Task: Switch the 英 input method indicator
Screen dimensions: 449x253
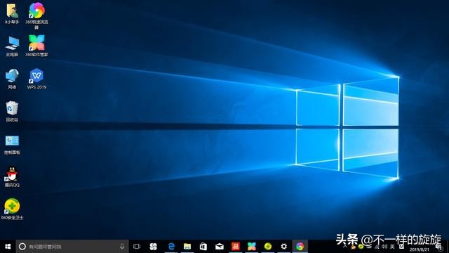Action: click(x=392, y=247)
